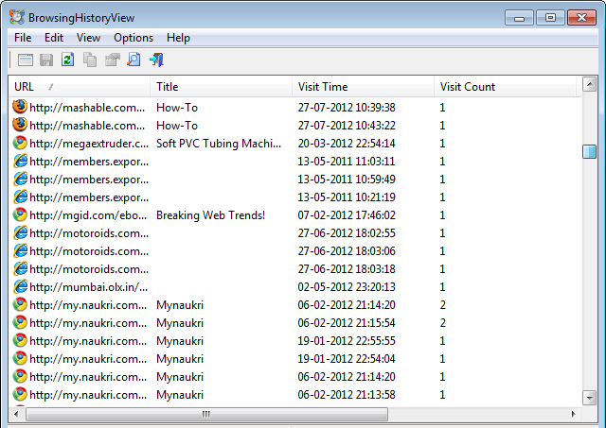Sort by the Visit Count column header

[467, 87]
